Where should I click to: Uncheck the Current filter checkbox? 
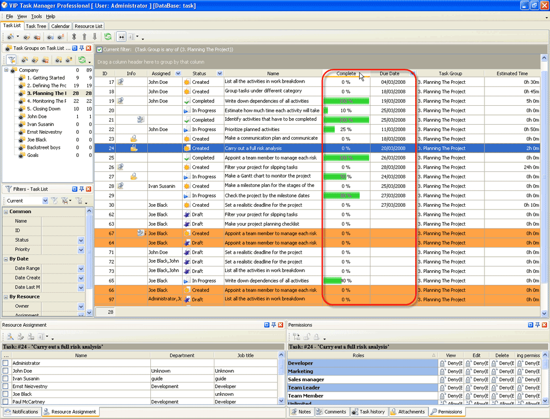99,49
